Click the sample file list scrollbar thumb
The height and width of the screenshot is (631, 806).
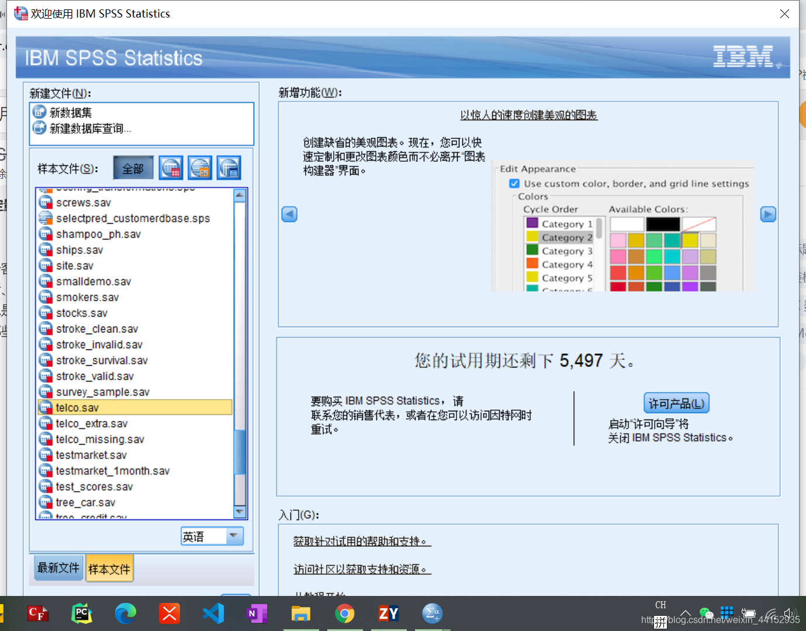[240, 452]
